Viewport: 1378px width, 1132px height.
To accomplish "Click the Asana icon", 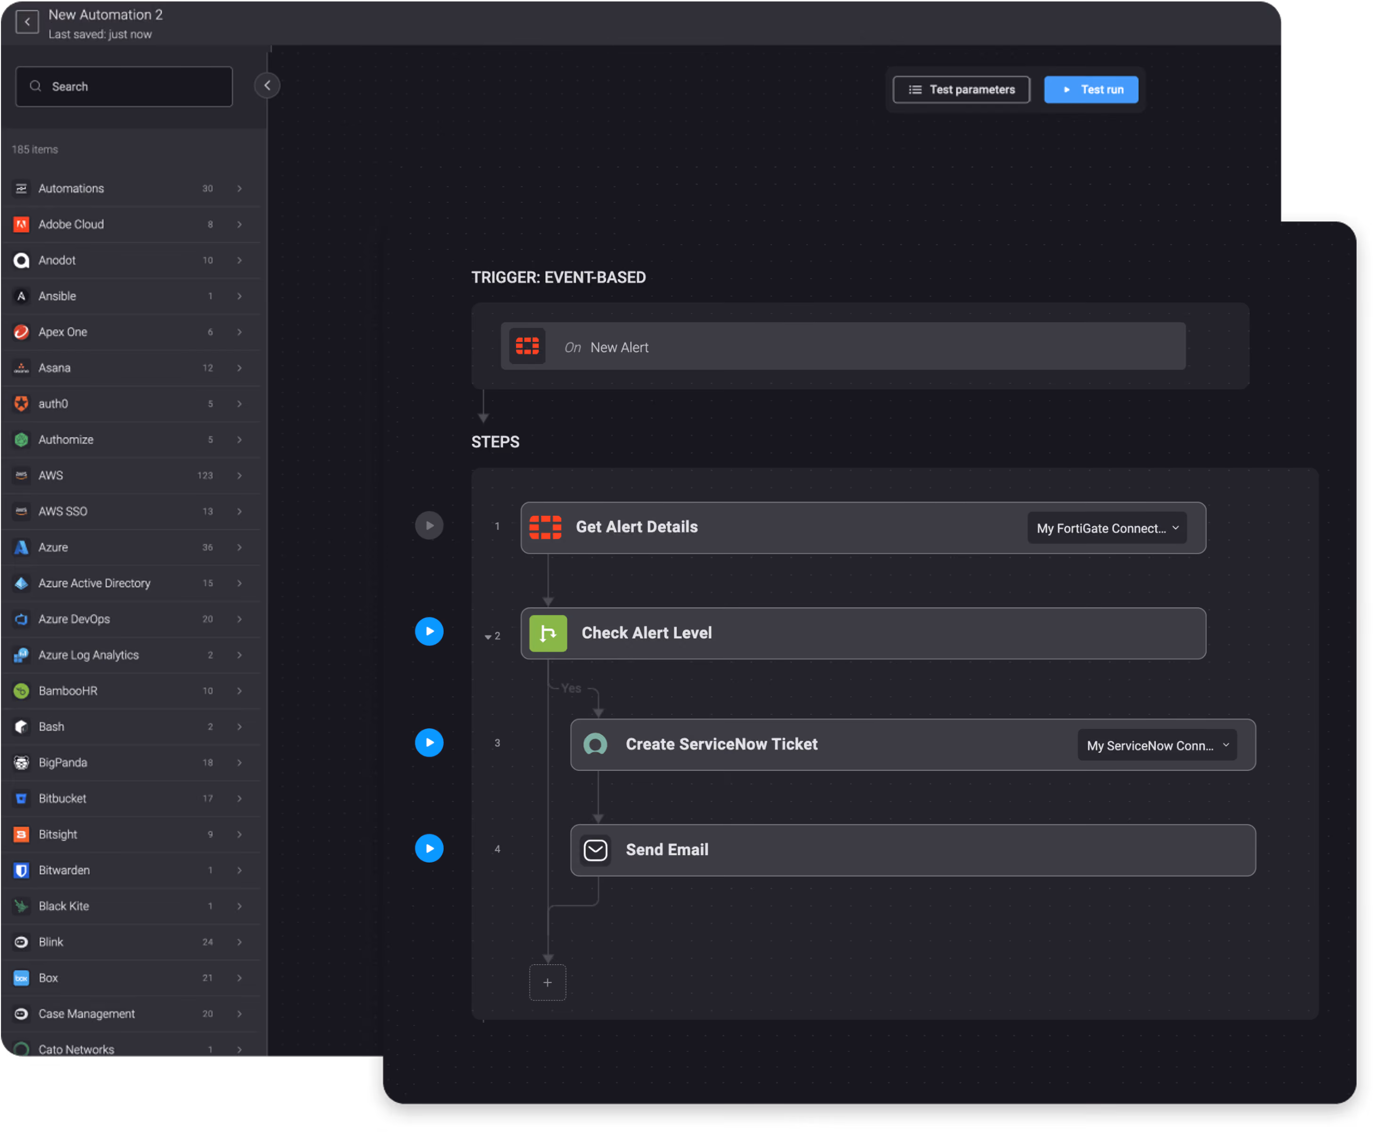I will tap(22, 368).
